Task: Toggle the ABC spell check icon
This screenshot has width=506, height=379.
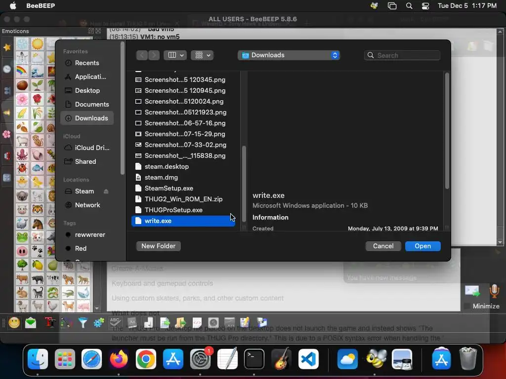Action: 115,323
